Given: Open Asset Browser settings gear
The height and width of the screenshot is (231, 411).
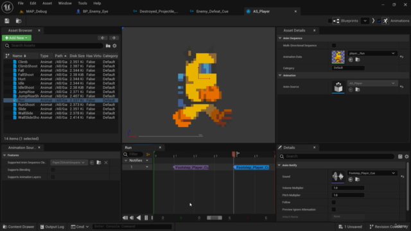Looking at the screenshot, I should pos(114,46).
